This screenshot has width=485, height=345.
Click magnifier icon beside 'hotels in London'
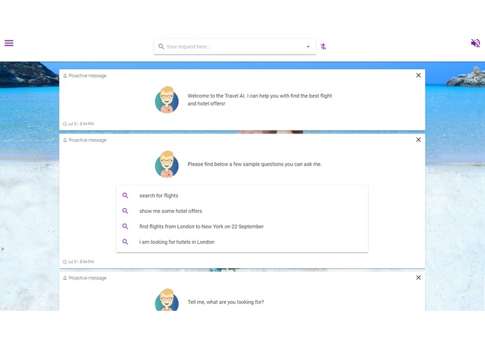tap(125, 242)
